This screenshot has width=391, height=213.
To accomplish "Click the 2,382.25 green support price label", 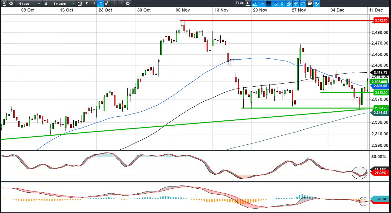I will pyautogui.click(x=380, y=92).
